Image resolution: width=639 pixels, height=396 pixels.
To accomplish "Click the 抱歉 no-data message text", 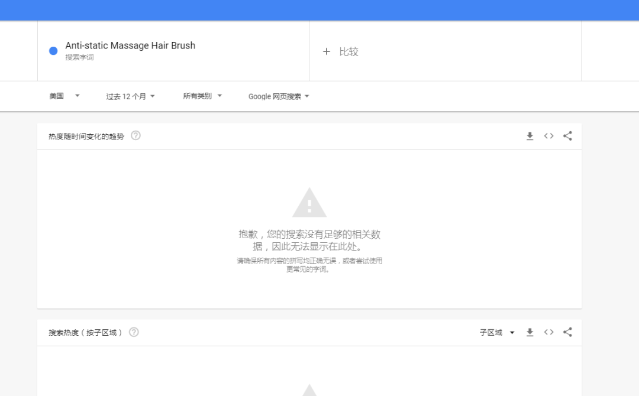I will click(x=309, y=240).
